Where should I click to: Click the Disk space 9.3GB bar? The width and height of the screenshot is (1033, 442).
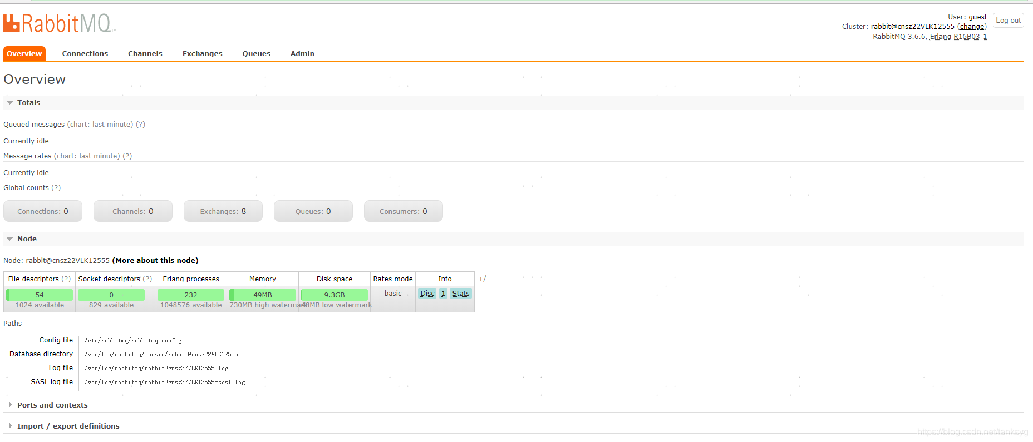coord(335,295)
